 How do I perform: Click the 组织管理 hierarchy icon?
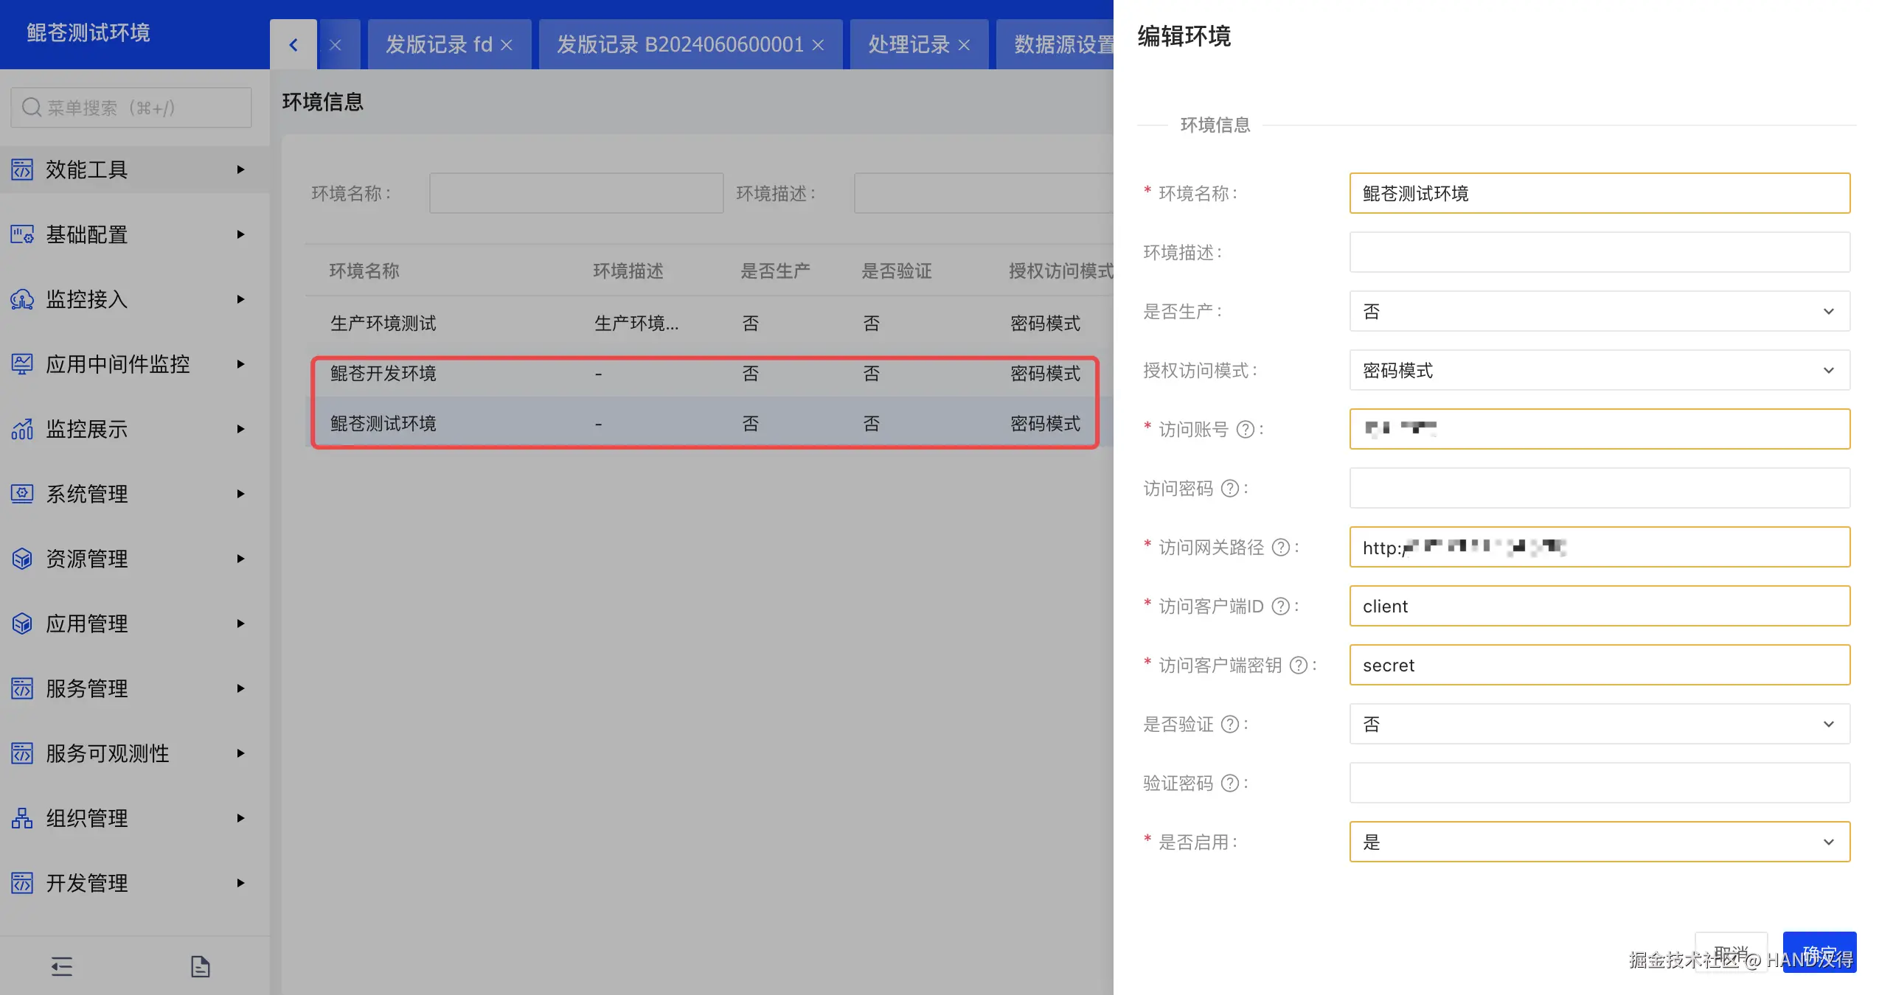coord(22,818)
